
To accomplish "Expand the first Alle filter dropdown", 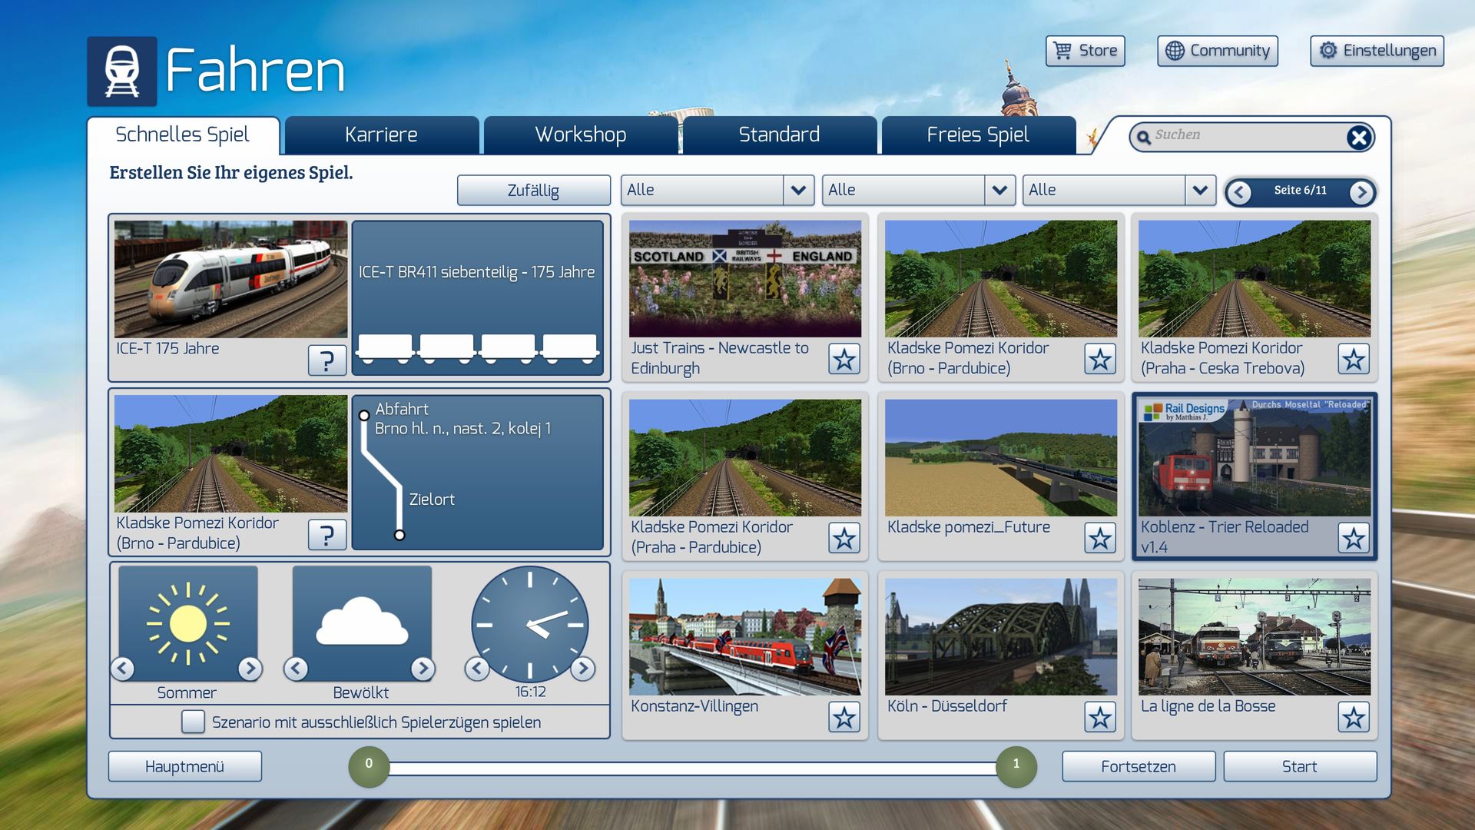I will tap(798, 190).
